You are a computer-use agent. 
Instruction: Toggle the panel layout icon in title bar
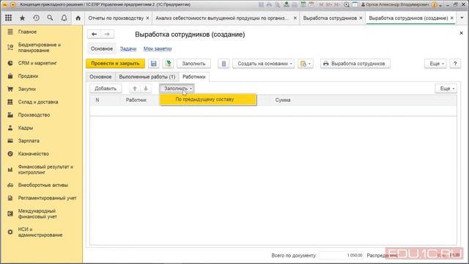coord(355,4)
